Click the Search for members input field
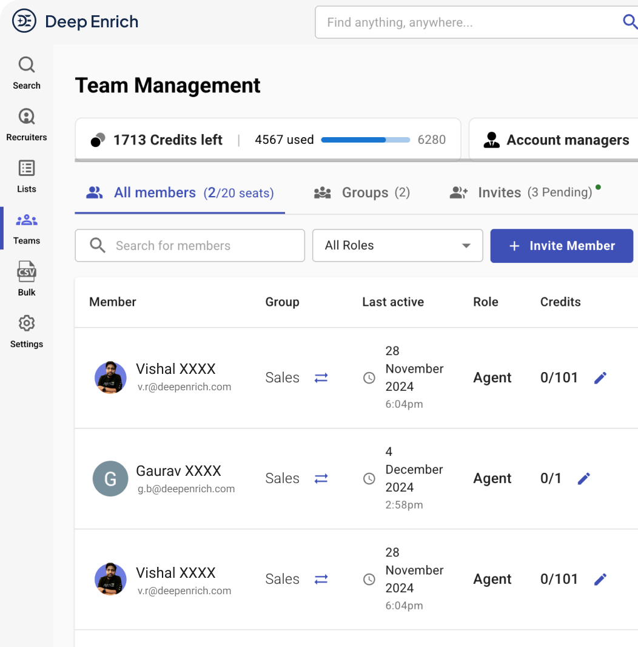The width and height of the screenshot is (638, 647). point(190,245)
